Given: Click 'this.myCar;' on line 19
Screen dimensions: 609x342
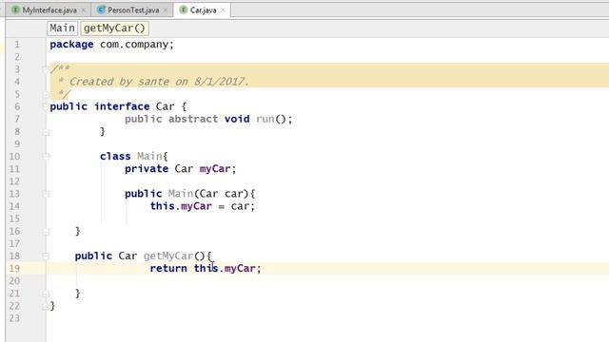Looking at the screenshot, I should point(227,268).
